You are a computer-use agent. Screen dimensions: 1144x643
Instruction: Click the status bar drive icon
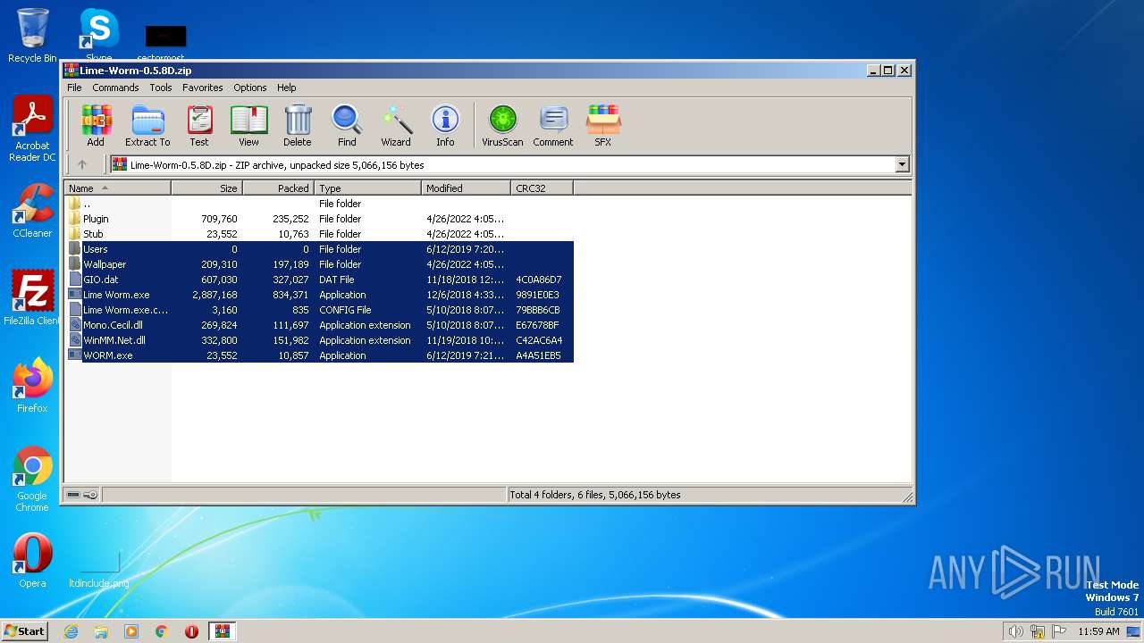pyautogui.click(x=73, y=495)
